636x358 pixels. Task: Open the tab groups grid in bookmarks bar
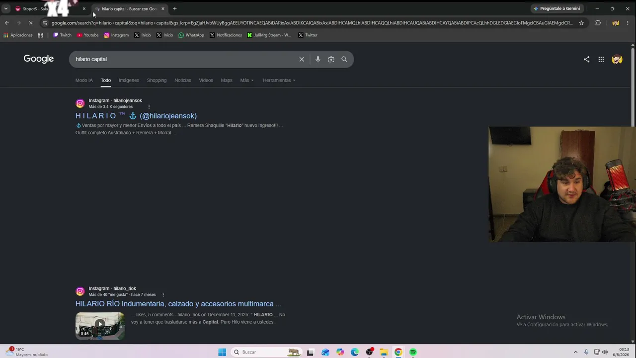tap(40, 35)
